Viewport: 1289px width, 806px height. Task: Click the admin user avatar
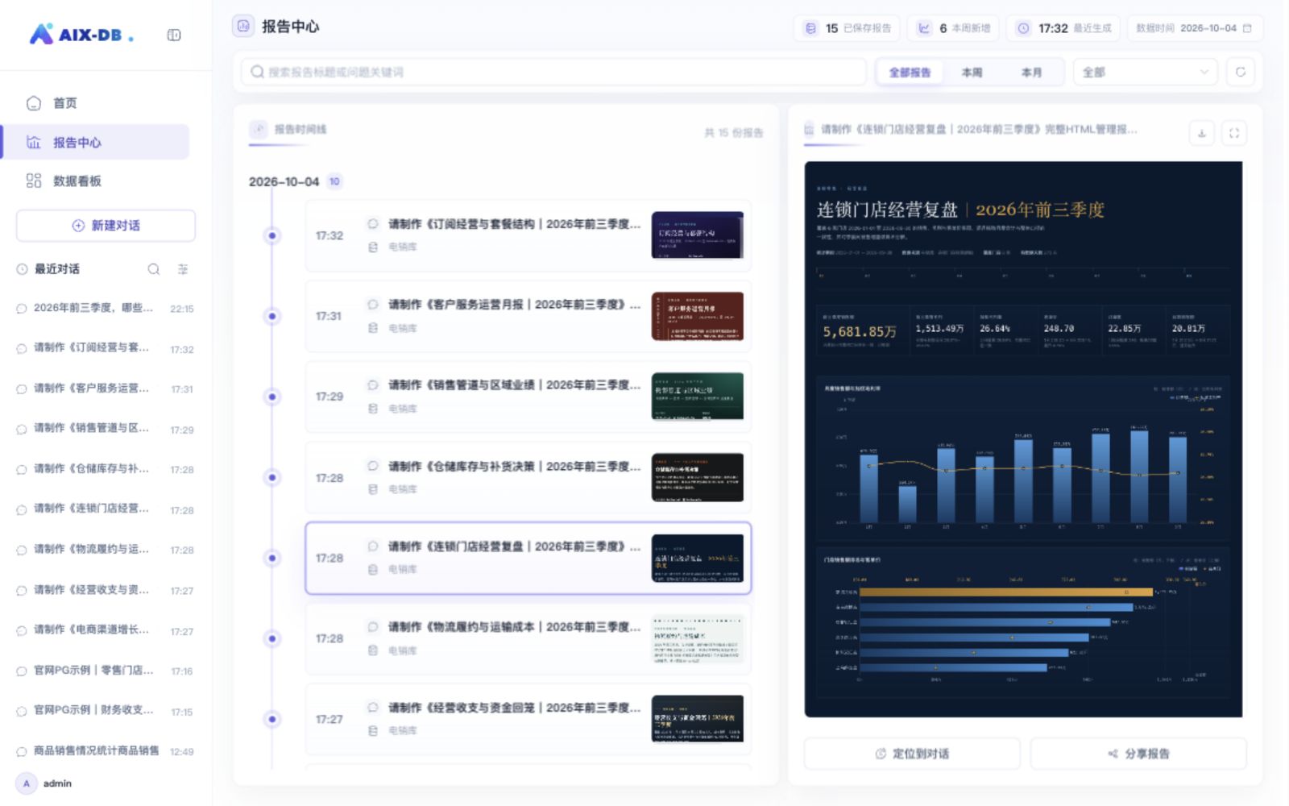[27, 783]
